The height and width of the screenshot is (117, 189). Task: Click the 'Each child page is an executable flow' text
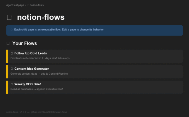coord(59,29)
